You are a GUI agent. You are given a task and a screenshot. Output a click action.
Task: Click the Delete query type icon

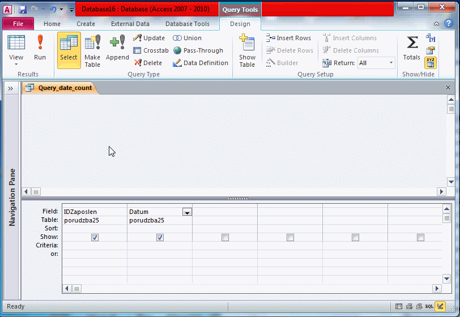[x=148, y=63]
